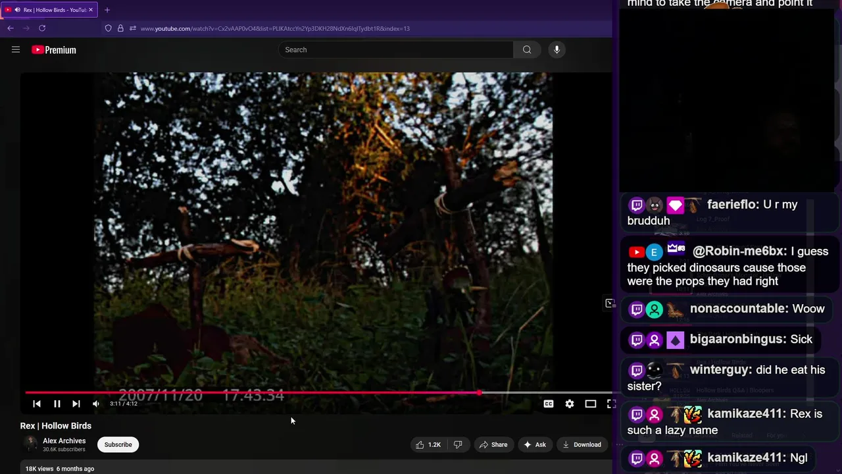The width and height of the screenshot is (842, 474).
Task: Switch to theater mode view
Action: coord(591,404)
